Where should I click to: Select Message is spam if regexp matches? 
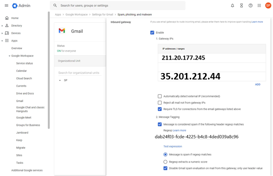pyautogui.click(x=166, y=155)
